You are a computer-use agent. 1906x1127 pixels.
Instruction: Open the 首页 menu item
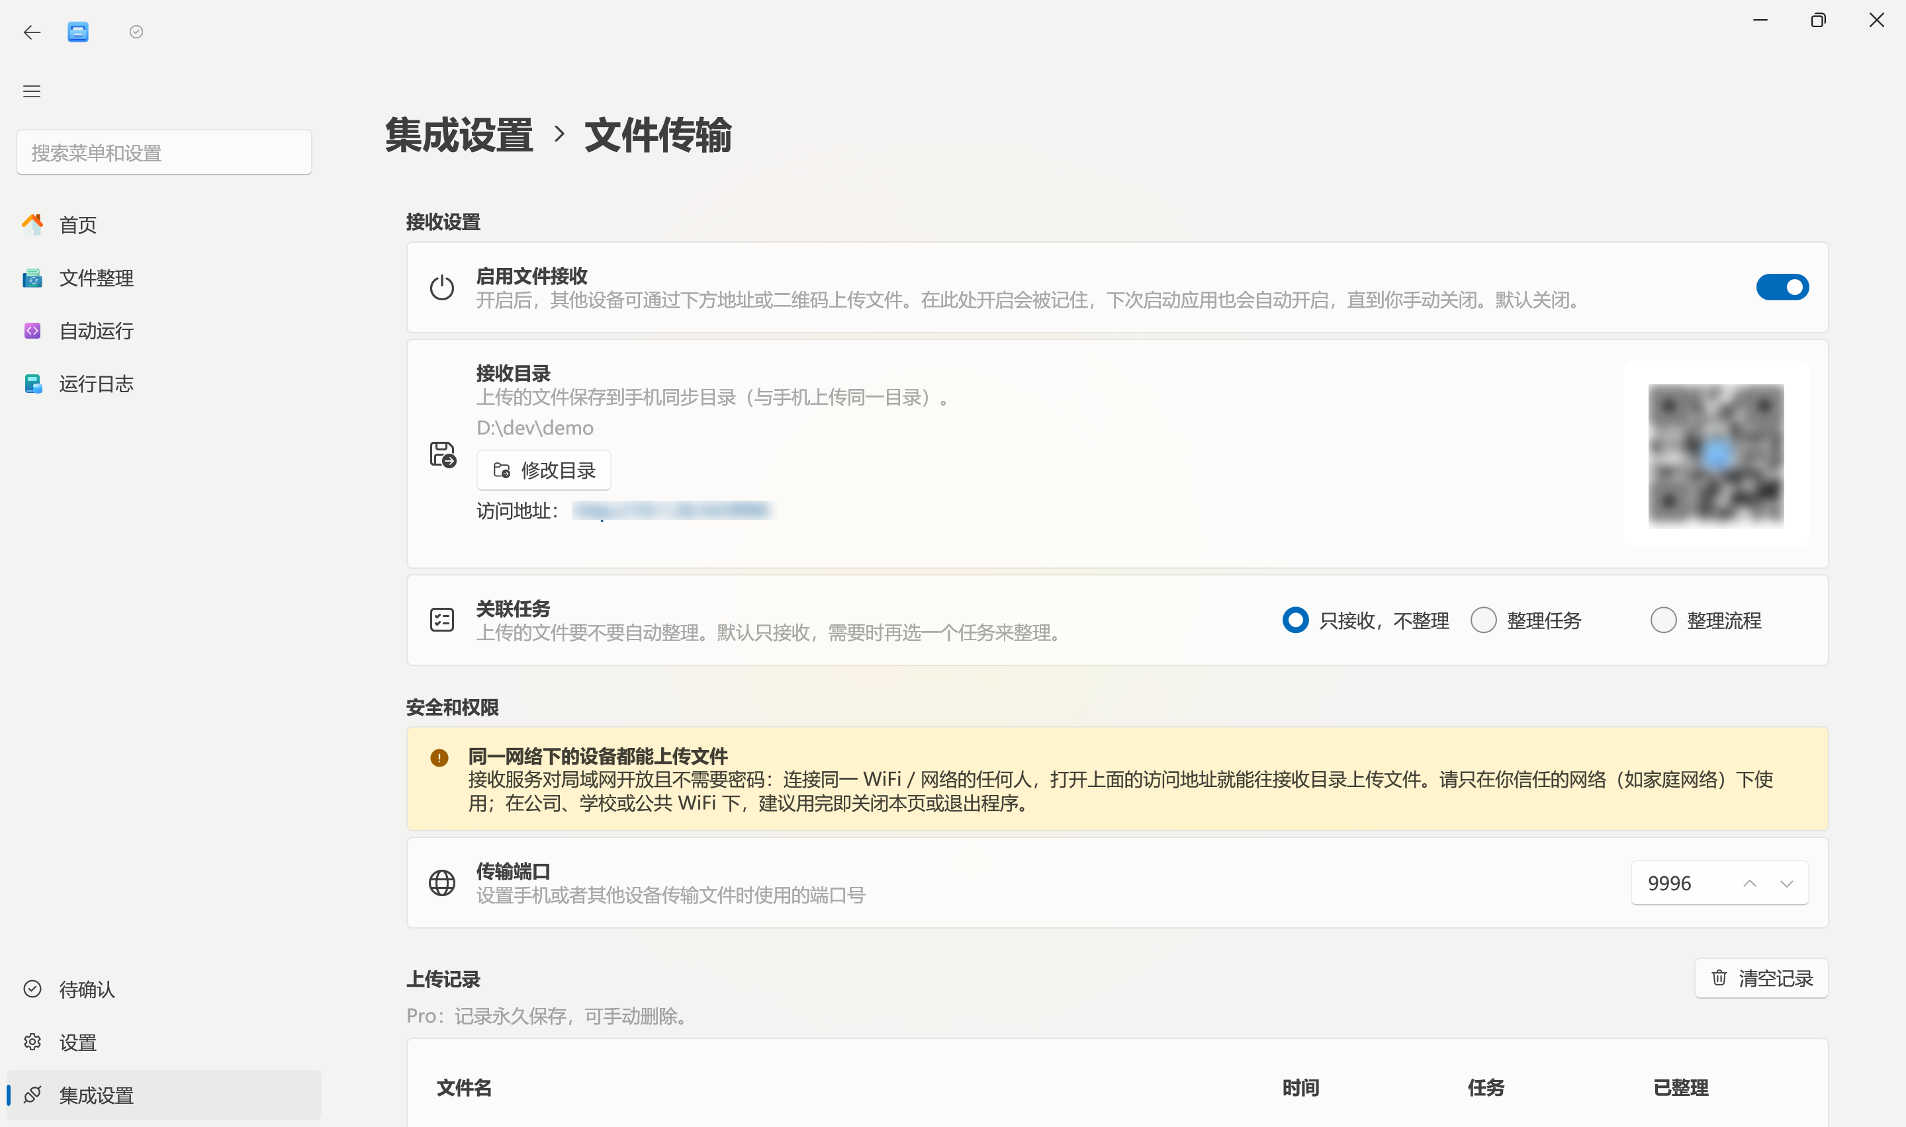click(x=164, y=224)
